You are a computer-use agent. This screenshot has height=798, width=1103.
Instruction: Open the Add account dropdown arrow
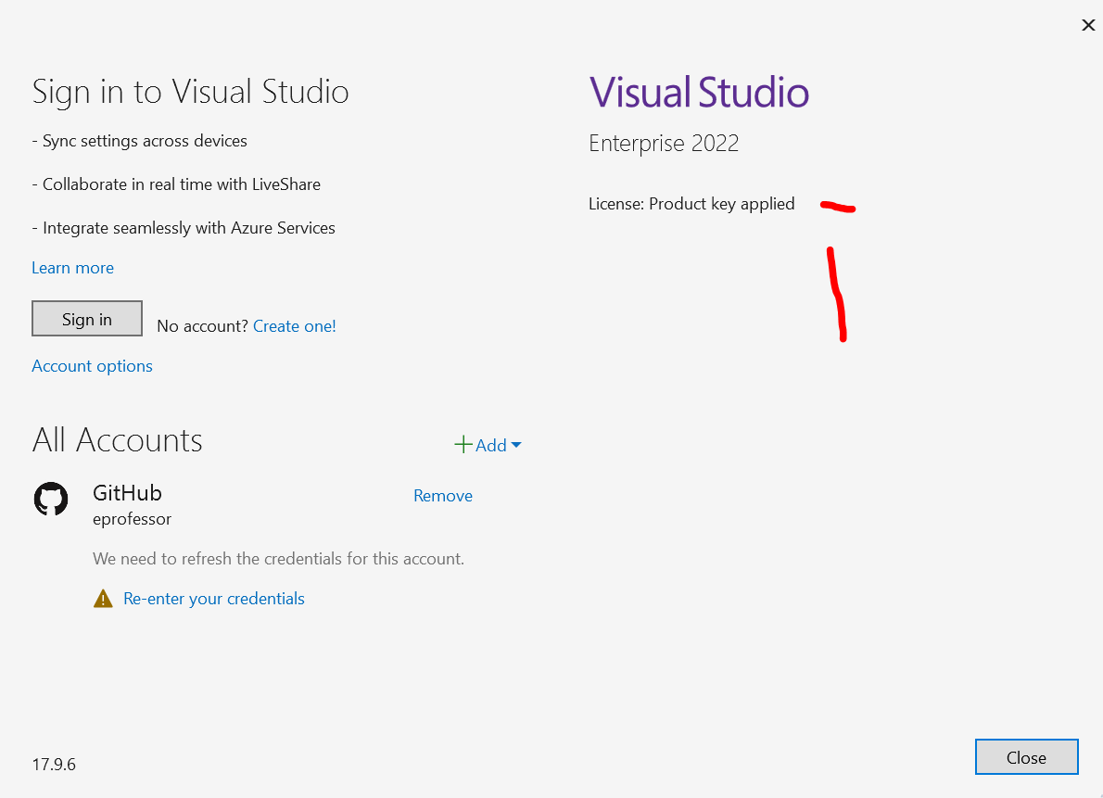516,445
